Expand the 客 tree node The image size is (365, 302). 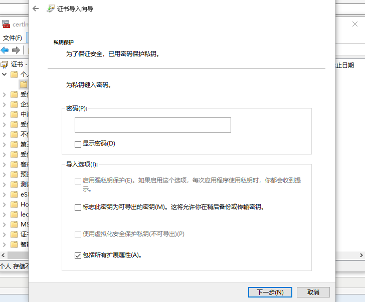(x=4, y=164)
